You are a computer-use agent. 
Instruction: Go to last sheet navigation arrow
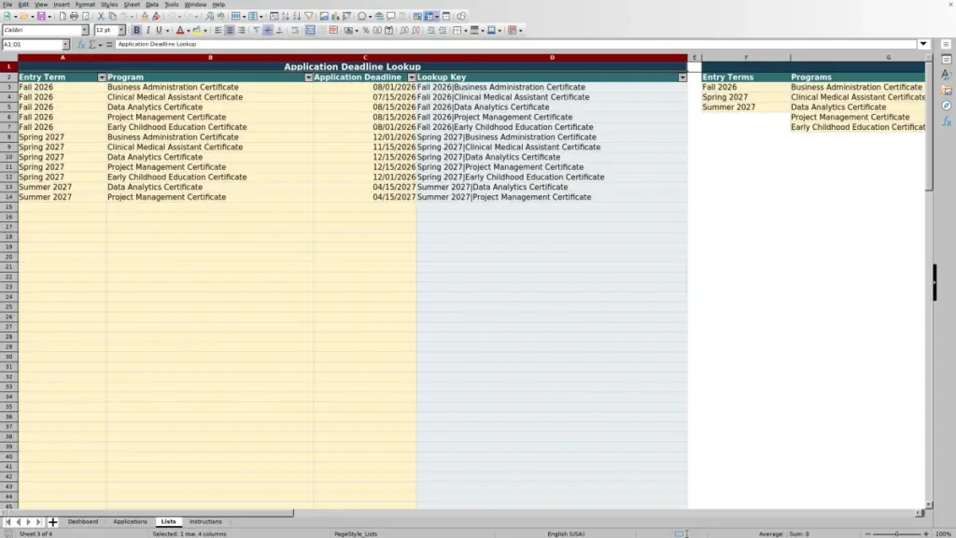pyautogui.click(x=39, y=522)
